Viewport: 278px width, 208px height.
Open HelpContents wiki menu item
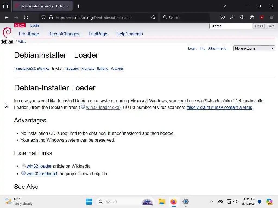tap(129, 34)
